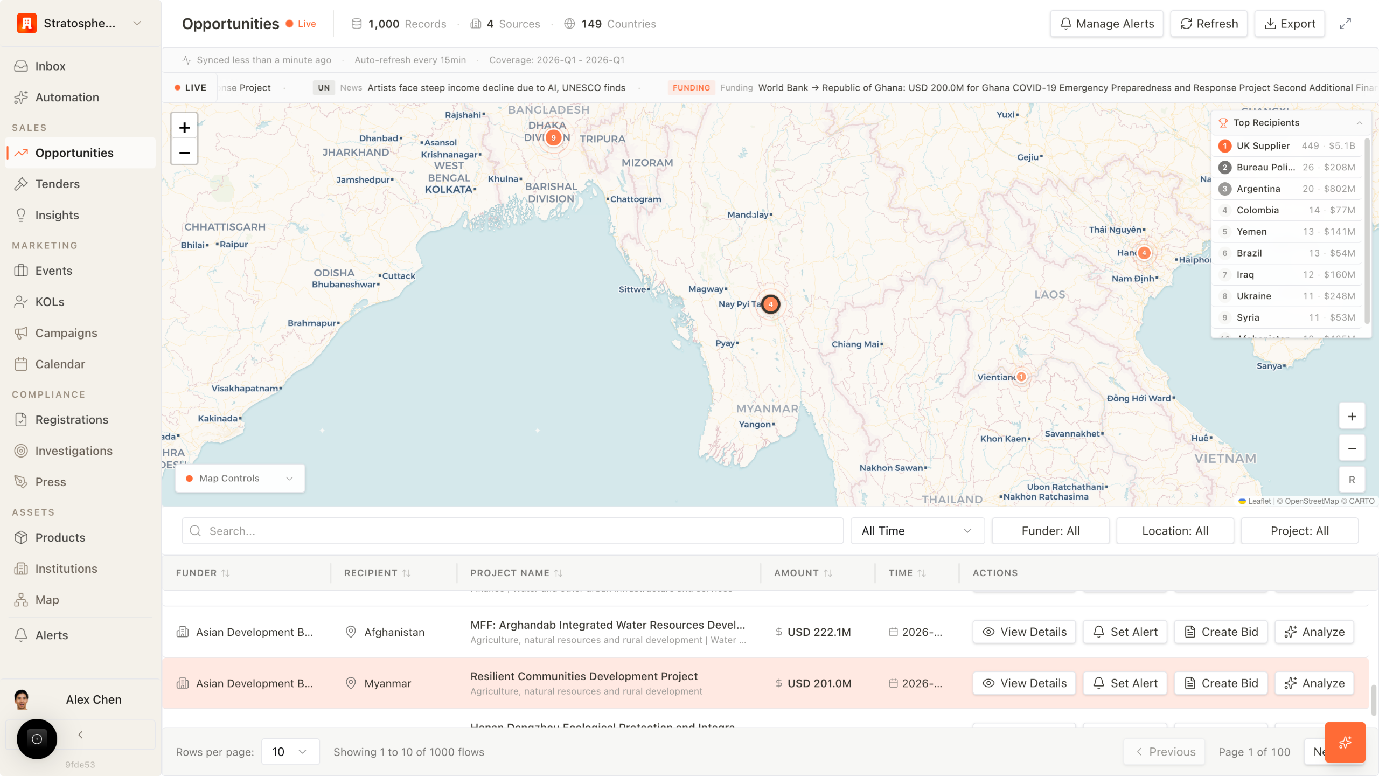The height and width of the screenshot is (776, 1379).
Task: Sort table by Amount column
Action: coord(827,573)
